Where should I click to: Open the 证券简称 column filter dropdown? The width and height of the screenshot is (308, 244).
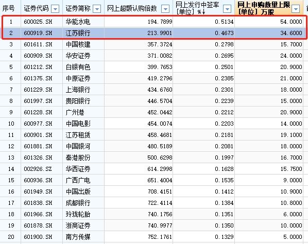[97, 9]
